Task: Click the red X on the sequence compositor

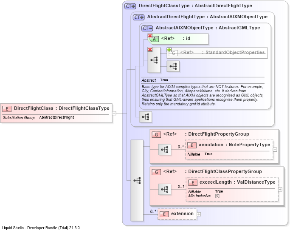Action: pyautogui.click(x=150, y=49)
